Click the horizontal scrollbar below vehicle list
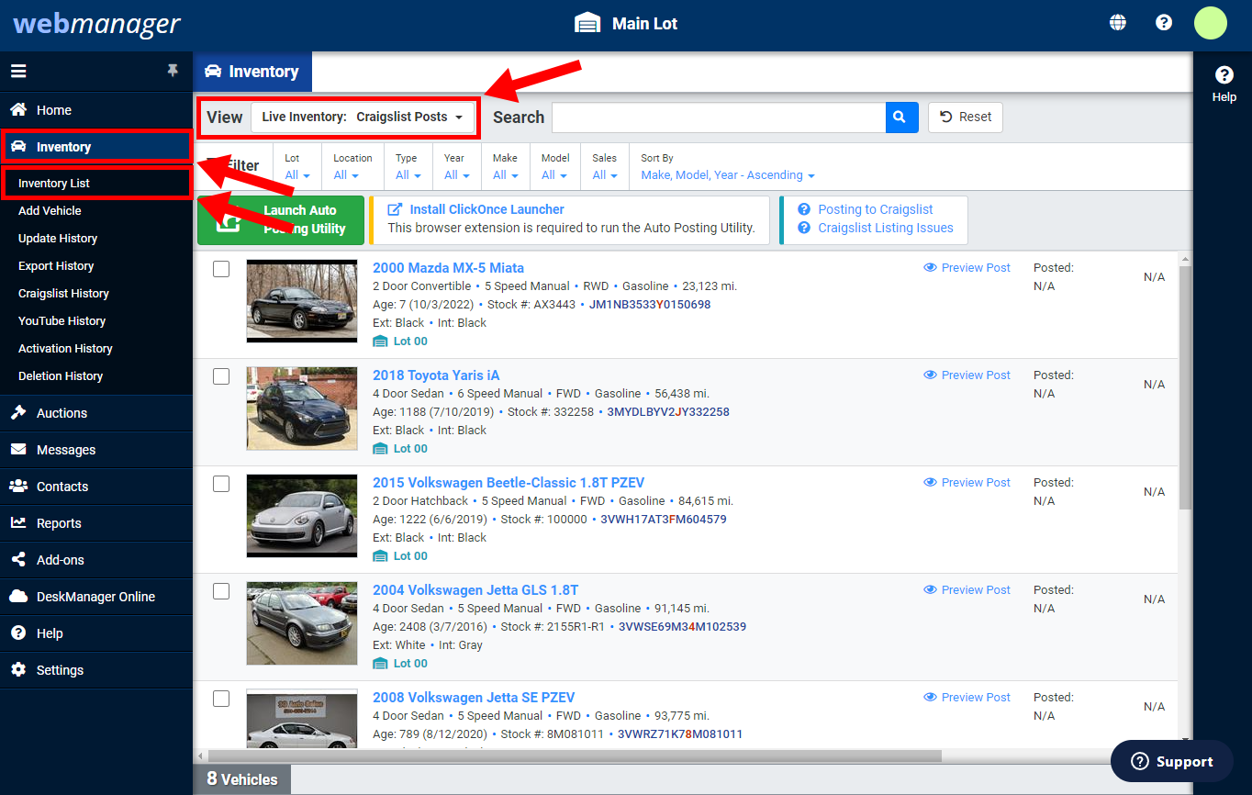1252x795 pixels. point(575,756)
